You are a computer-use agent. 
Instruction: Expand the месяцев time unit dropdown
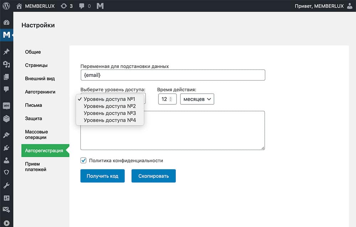click(x=197, y=99)
